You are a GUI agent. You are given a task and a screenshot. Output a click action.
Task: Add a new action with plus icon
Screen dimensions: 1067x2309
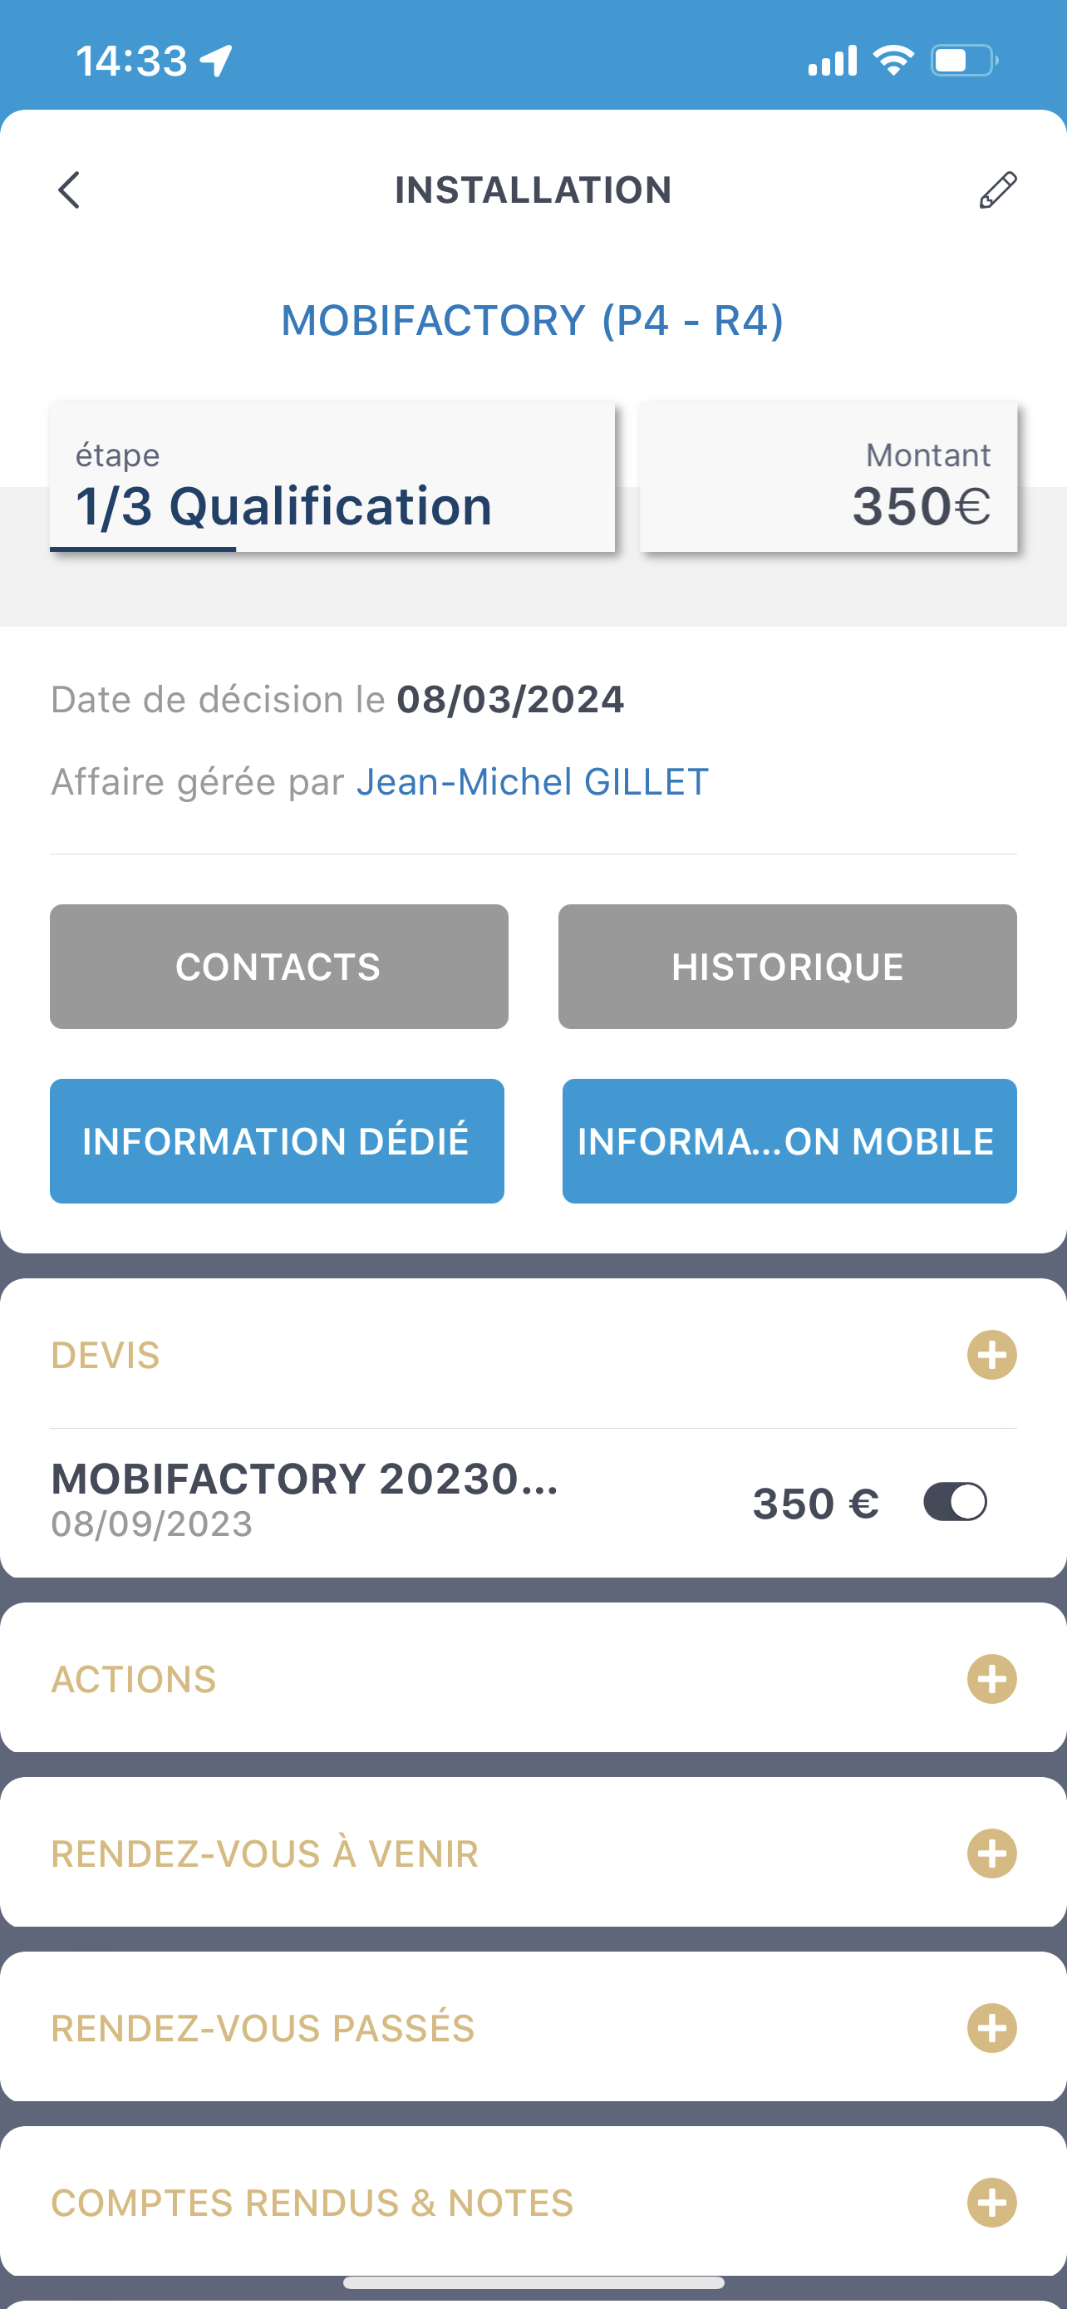pos(991,1679)
